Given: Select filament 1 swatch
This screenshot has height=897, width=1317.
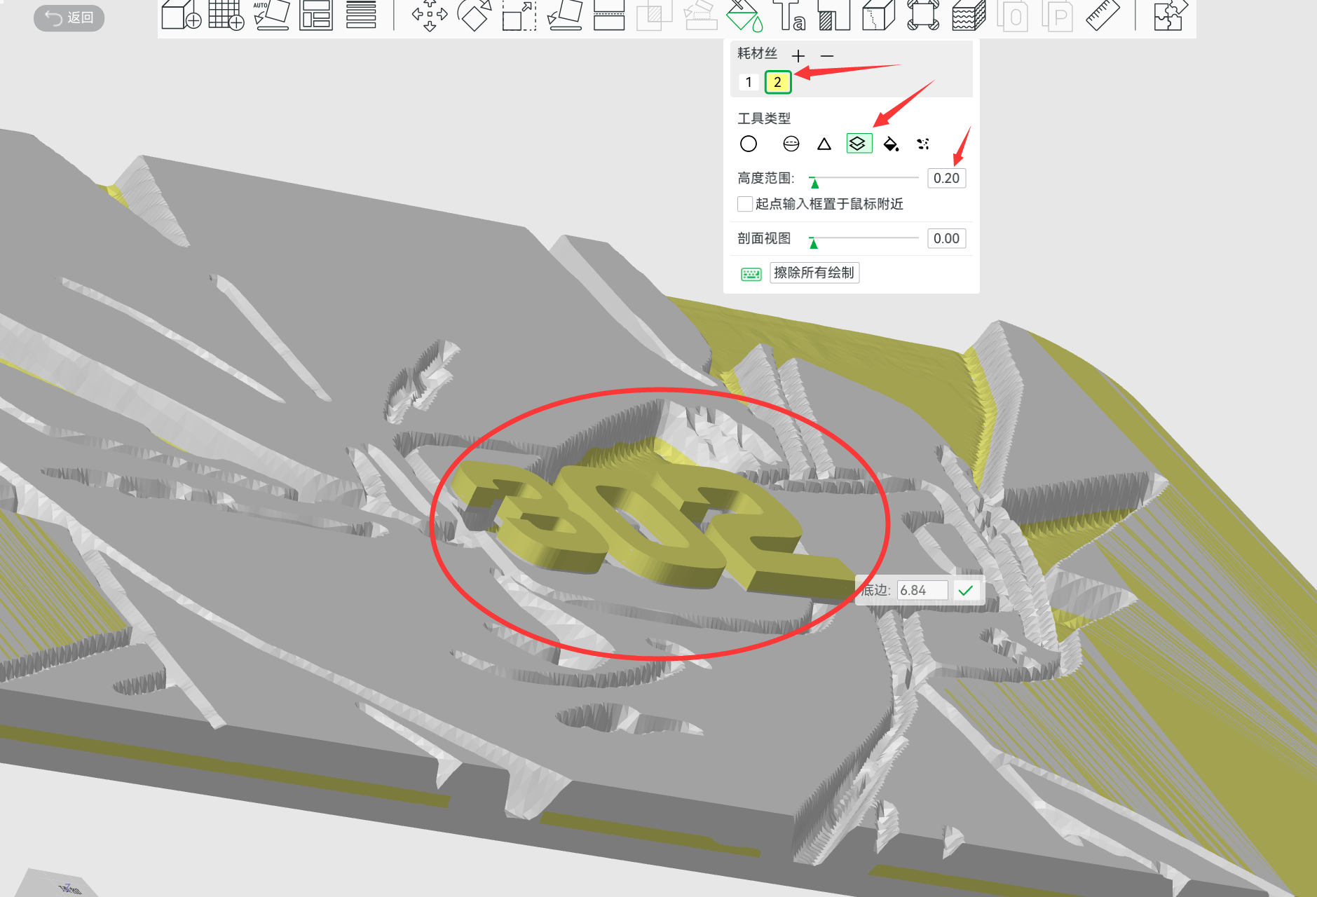Looking at the screenshot, I should pyautogui.click(x=749, y=82).
